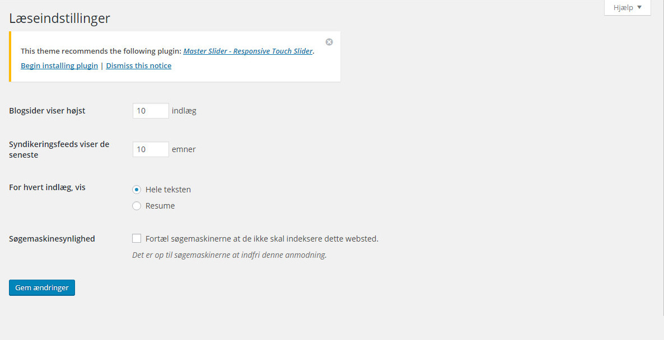Open the Hjælp tab
The width and height of the screenshot is (664, 340).
coord(627,8)
